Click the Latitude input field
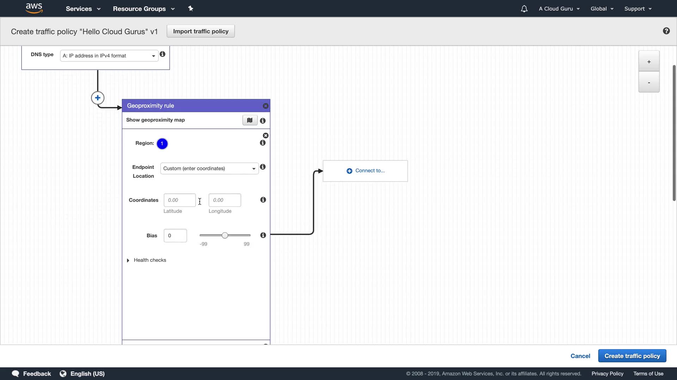 179,200
